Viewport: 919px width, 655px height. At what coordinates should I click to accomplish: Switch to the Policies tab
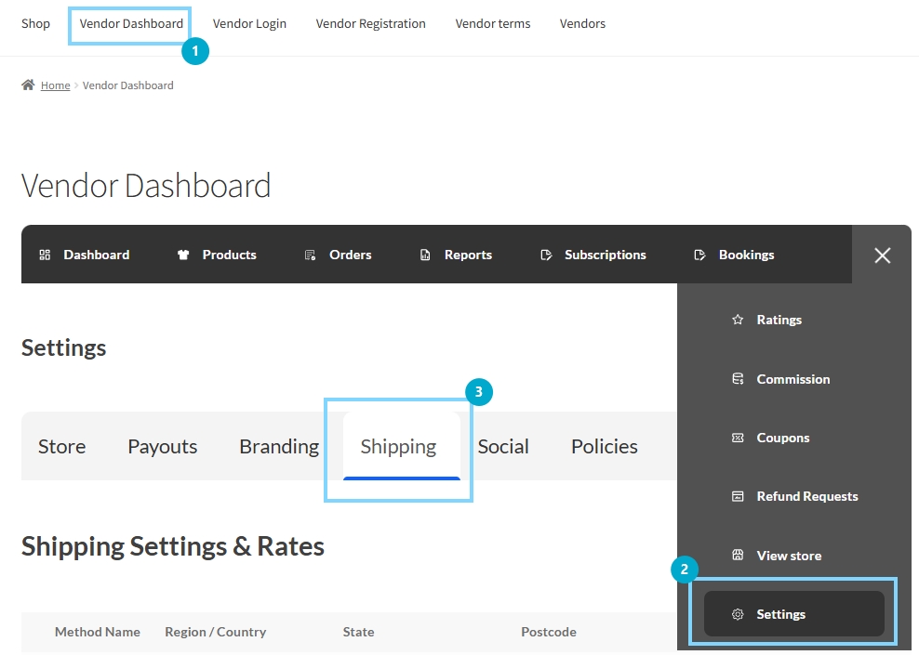[605, 447]
